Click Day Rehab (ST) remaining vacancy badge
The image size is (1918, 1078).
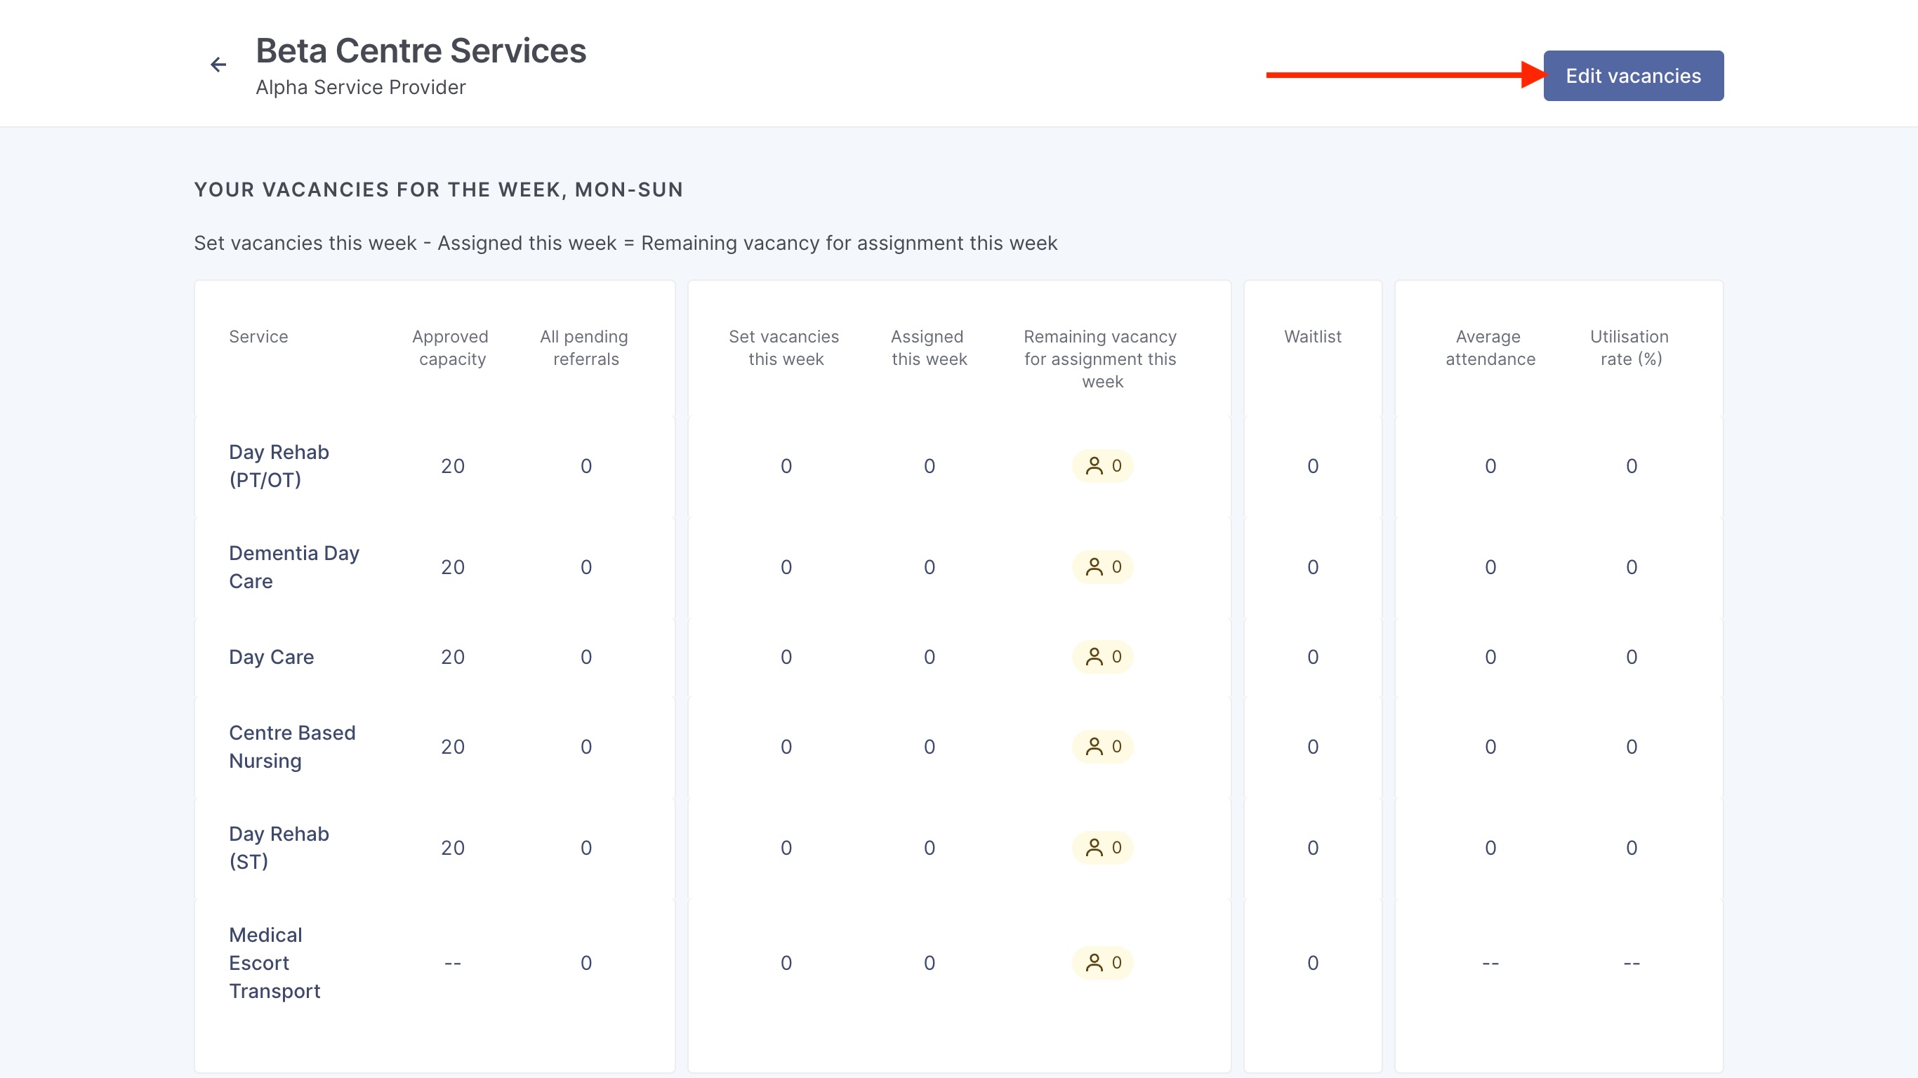pos(1102,848)
